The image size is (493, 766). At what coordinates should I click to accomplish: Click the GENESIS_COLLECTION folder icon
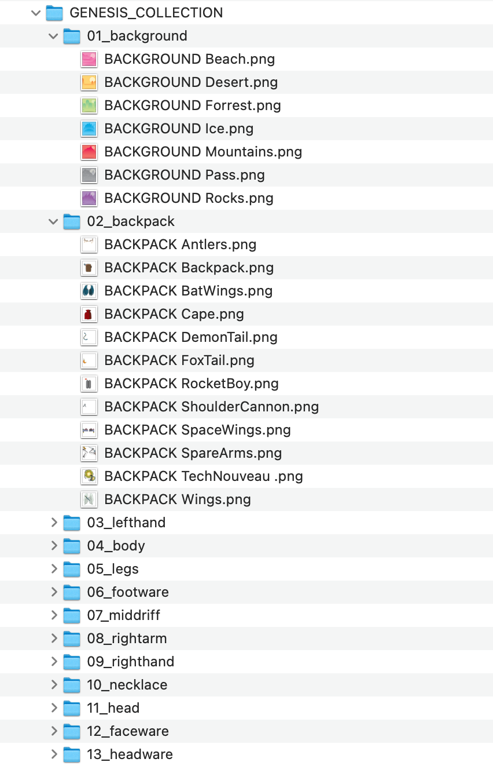[54, 13]
